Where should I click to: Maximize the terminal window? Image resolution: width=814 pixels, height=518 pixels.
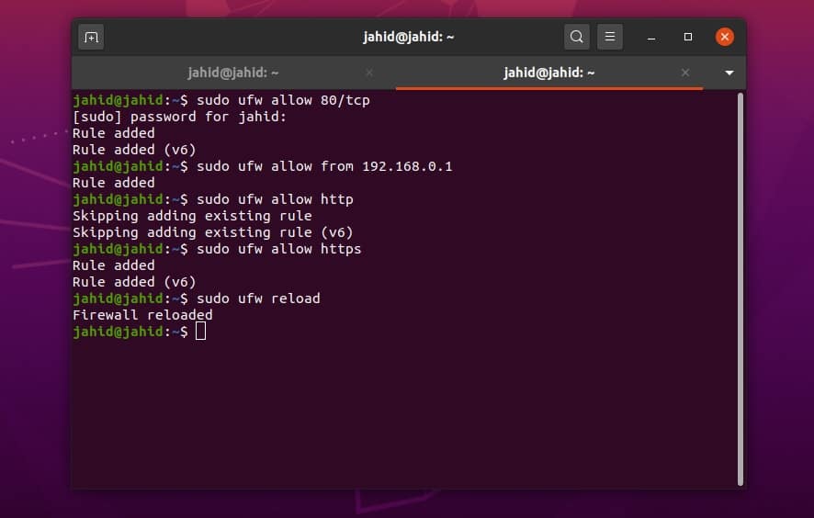pos(688,37)
